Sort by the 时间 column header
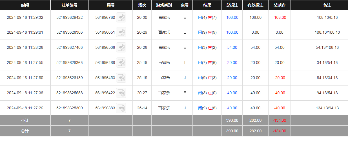Screen dimensions: 348x150 25,5
